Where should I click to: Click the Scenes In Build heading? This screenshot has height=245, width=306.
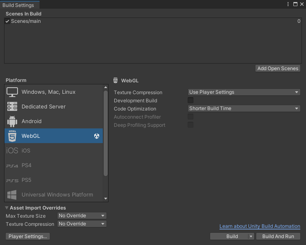coord(23,14)
